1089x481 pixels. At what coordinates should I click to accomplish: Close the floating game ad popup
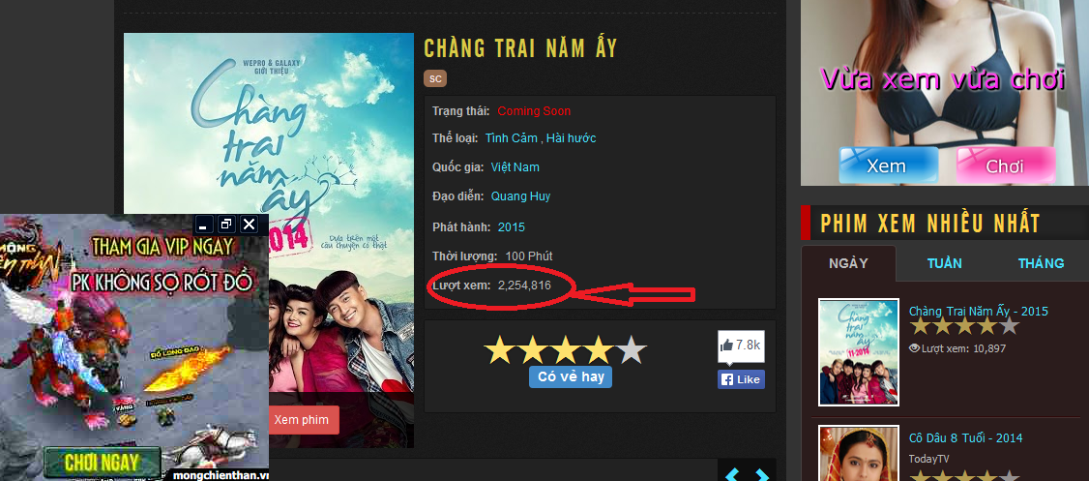point(249,224)
